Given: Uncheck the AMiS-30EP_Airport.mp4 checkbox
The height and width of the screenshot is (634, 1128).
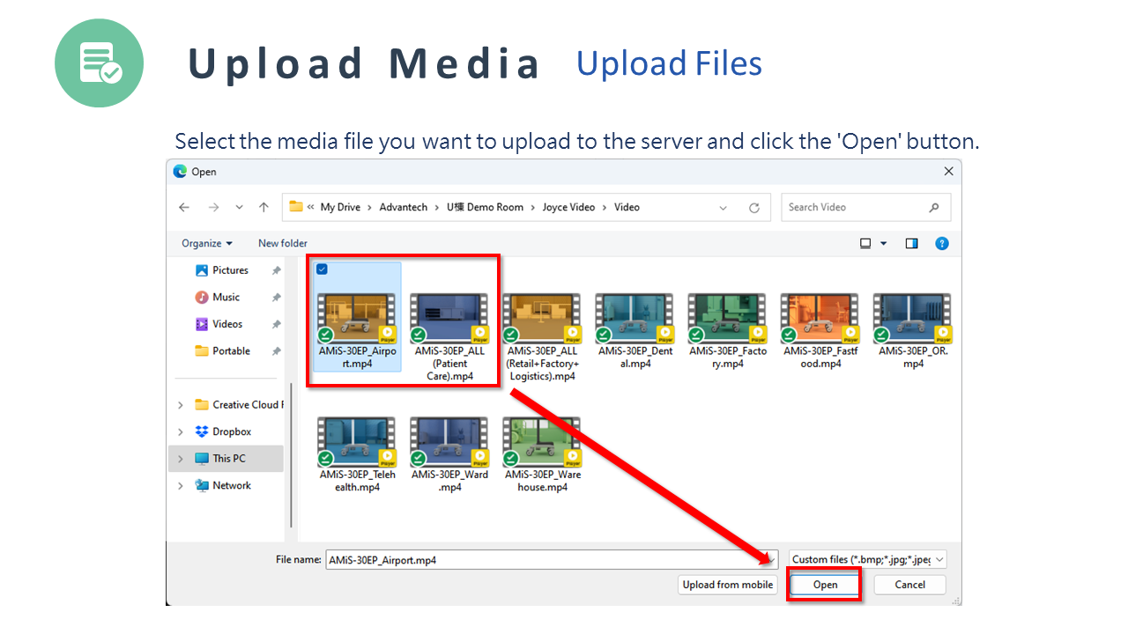Looking at the screenshot, I should tap(322, 269).
